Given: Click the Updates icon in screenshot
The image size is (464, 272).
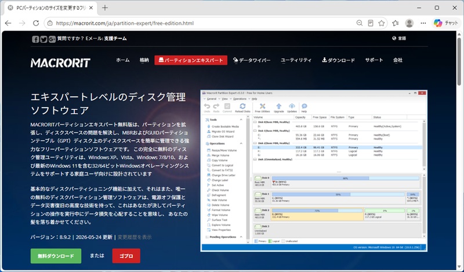Looking at the screenshot, I should point(292,108).
